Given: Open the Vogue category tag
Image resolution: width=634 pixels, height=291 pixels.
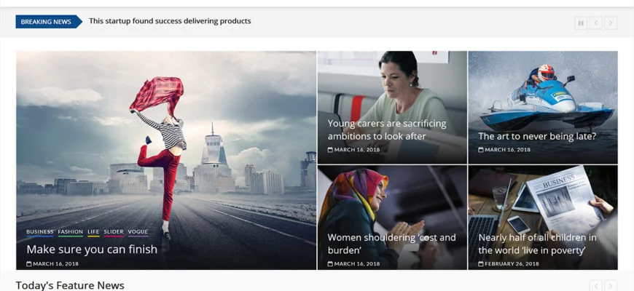Looking at the screenshot, I should coord(138,232).
